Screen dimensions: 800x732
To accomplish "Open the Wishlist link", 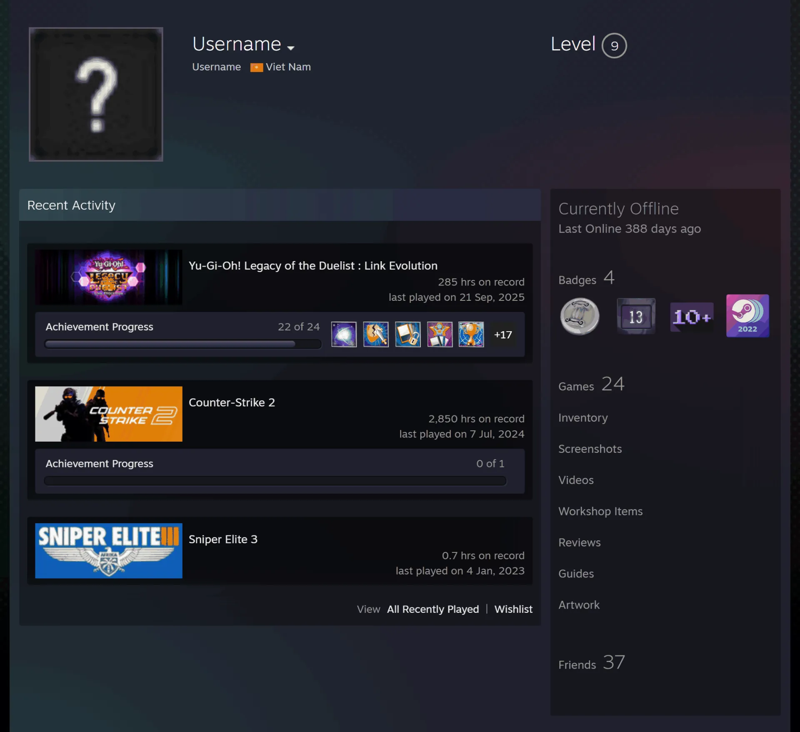I will (x=513, y=609).
